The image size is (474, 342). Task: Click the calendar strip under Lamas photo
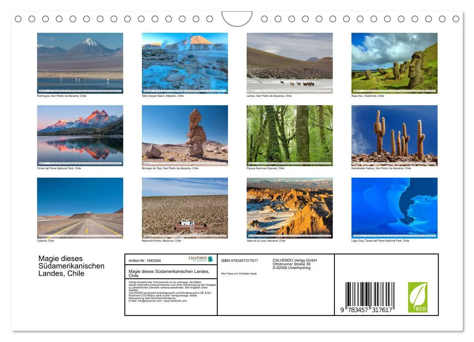[x=290, y=90]
